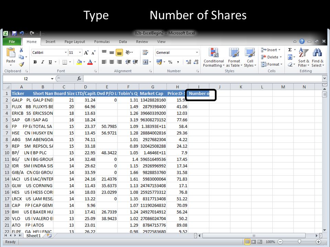Toggle Center horizontal alignment
This screenshot has height=247, width=330.
[x=112, y=62]
